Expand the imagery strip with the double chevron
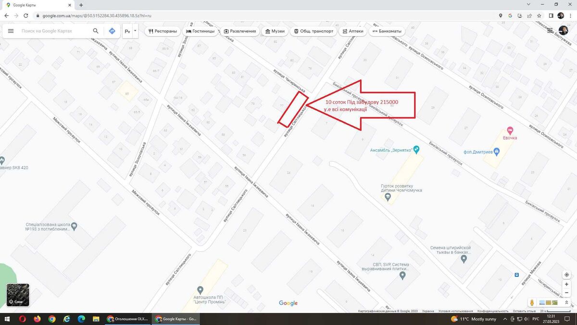This screenshot has width=577, height=325. click(x=567, y=302)
